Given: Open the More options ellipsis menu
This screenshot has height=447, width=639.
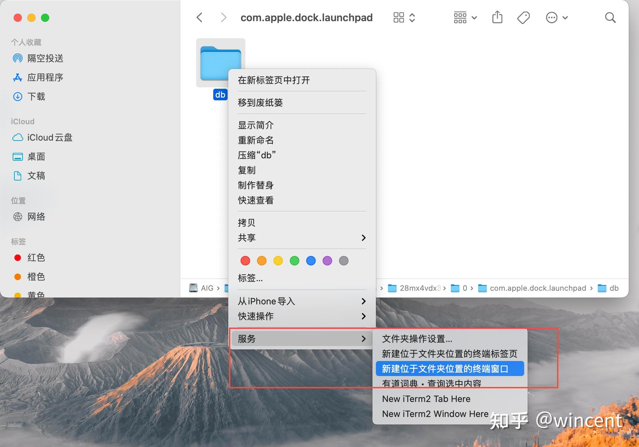Looking at the screenshot, I should (552, 17).
